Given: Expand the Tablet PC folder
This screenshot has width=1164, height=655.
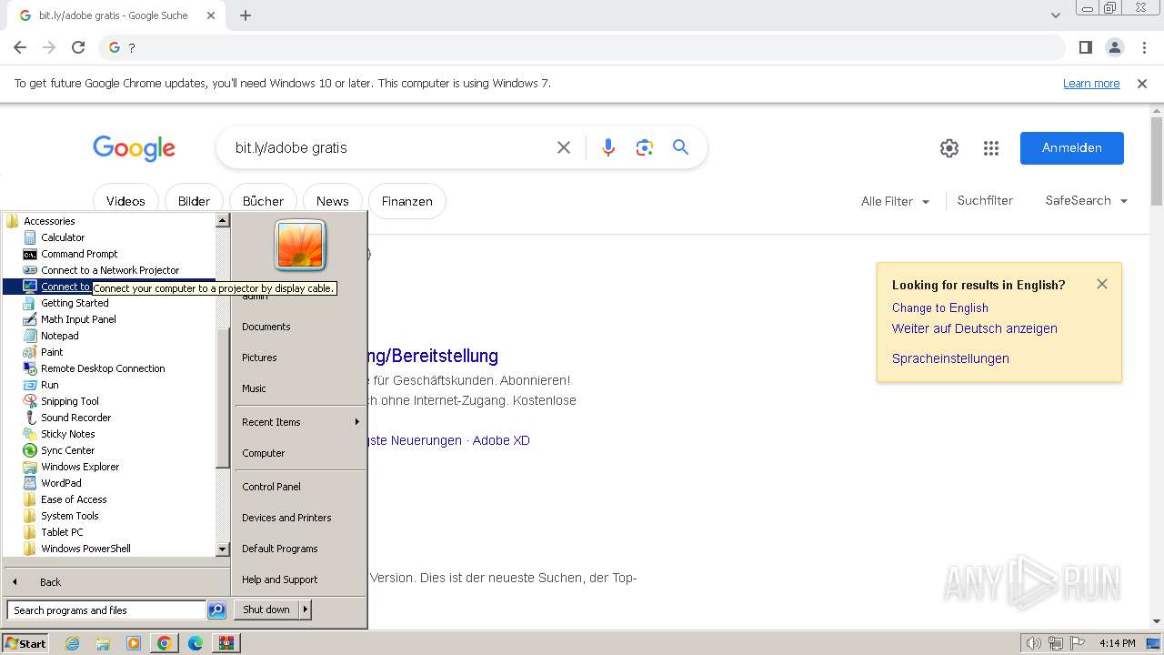Looking at the screenshot, I should coord(62,532).
